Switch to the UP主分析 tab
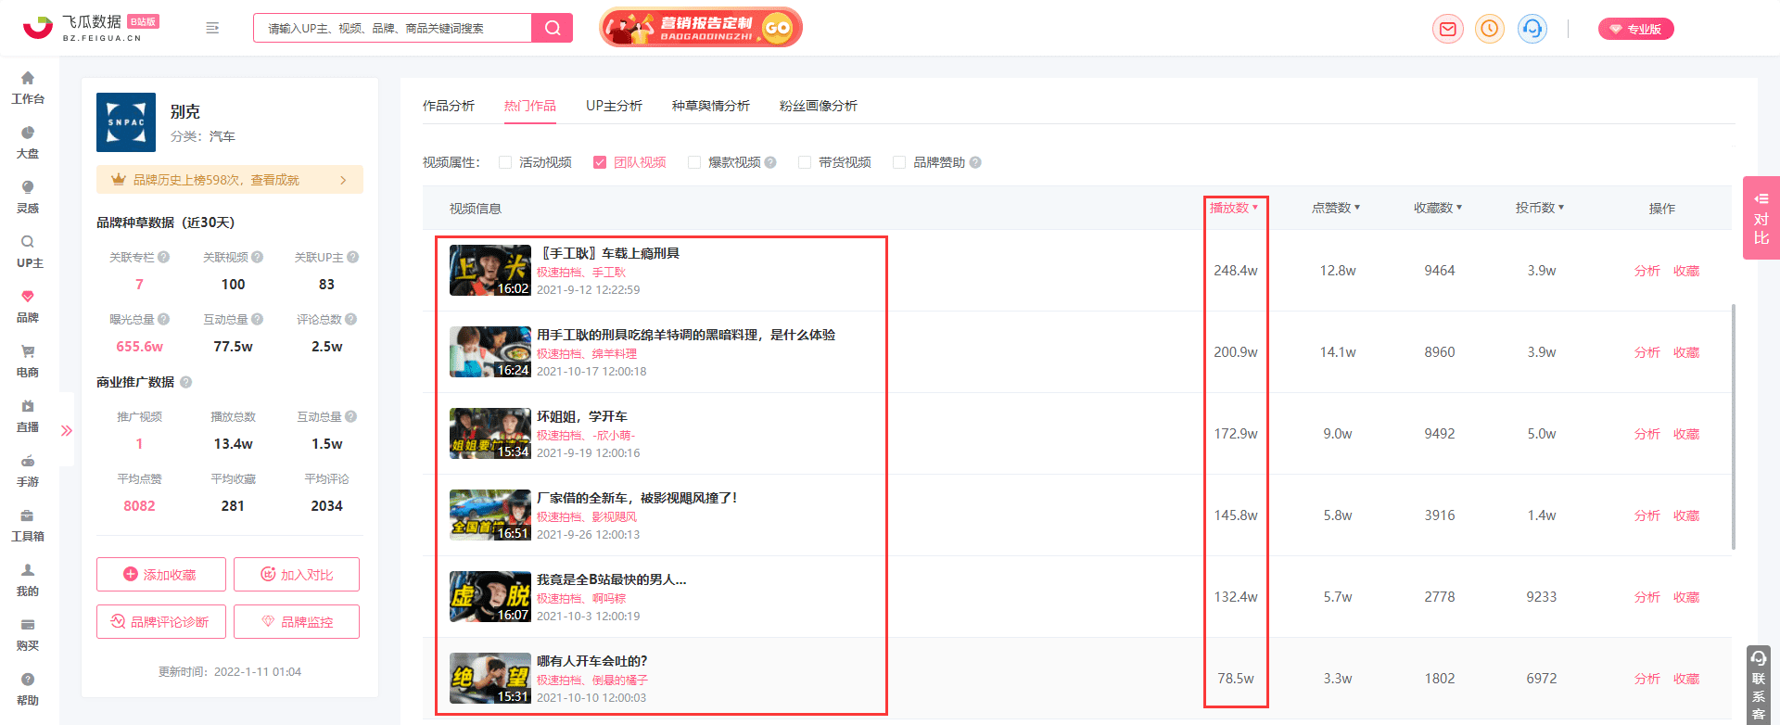Viewport: 1780px width, 725px height. [614, 106]
